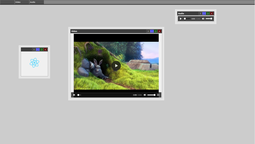The image size is (255, 144).
Task: Click the up-down arrow button in Audio window
Action: [200, 13]
